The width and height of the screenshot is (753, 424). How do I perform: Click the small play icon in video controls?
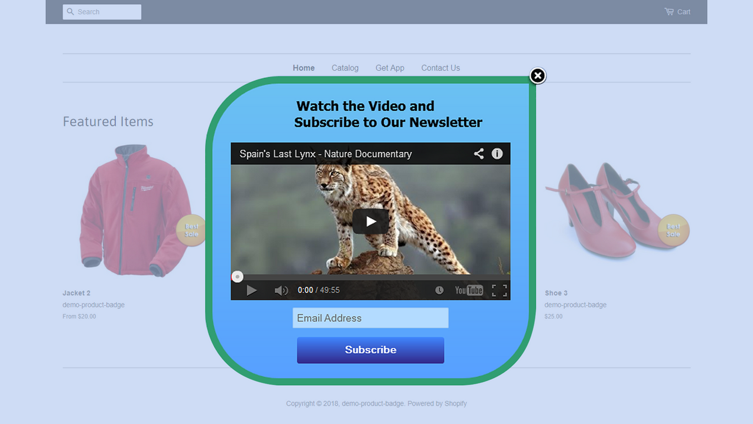point(251,290)
